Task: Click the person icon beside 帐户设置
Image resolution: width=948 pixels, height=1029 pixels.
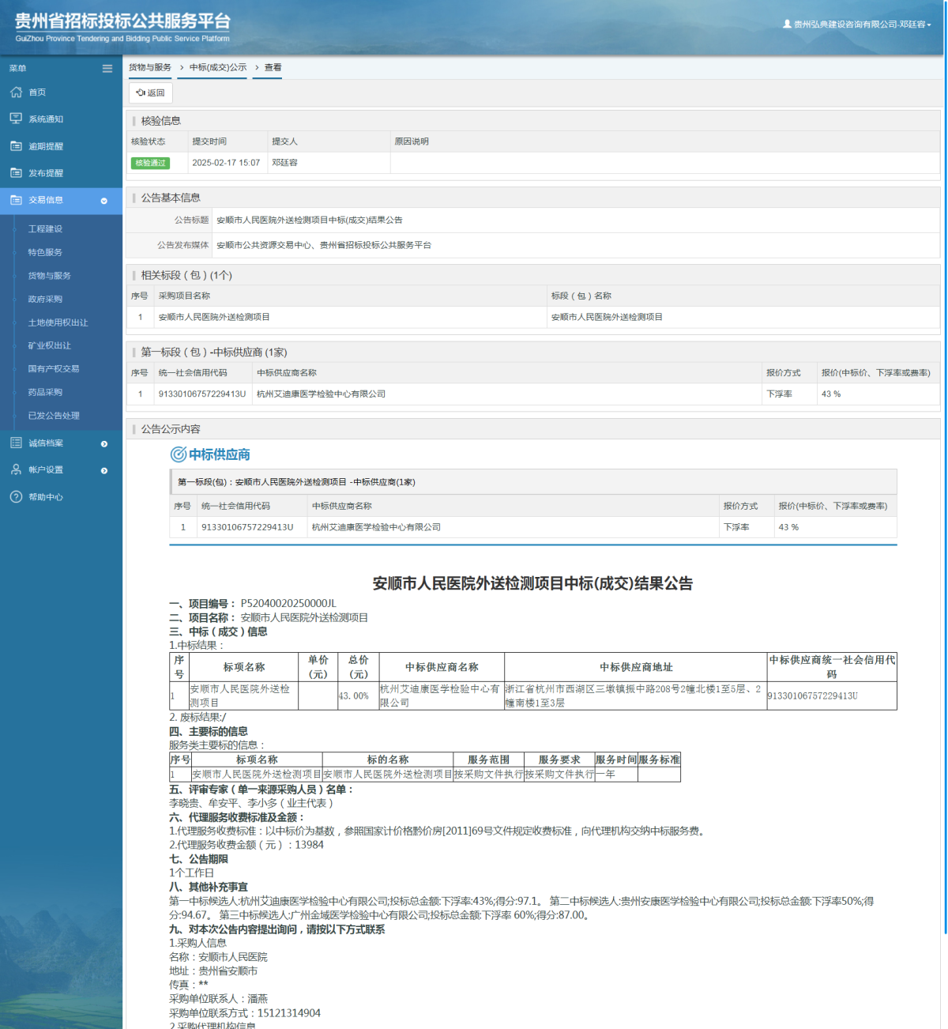Action: coord(16,469)
